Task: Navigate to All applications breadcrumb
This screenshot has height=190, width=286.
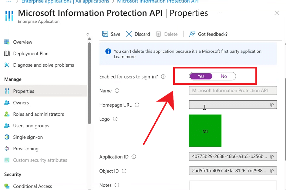Action: [x=65, y=2]
